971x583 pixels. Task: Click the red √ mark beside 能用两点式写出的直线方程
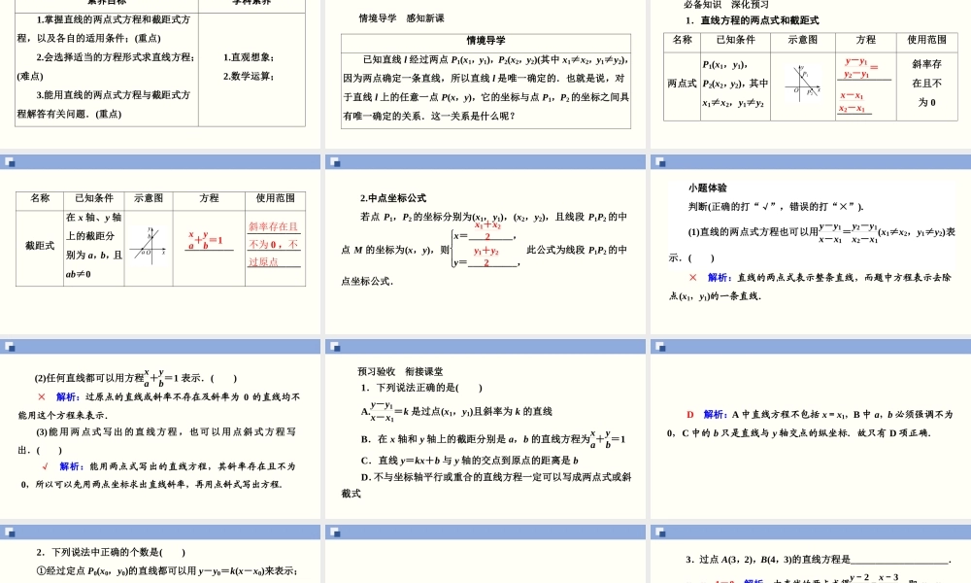pos(46,465)
